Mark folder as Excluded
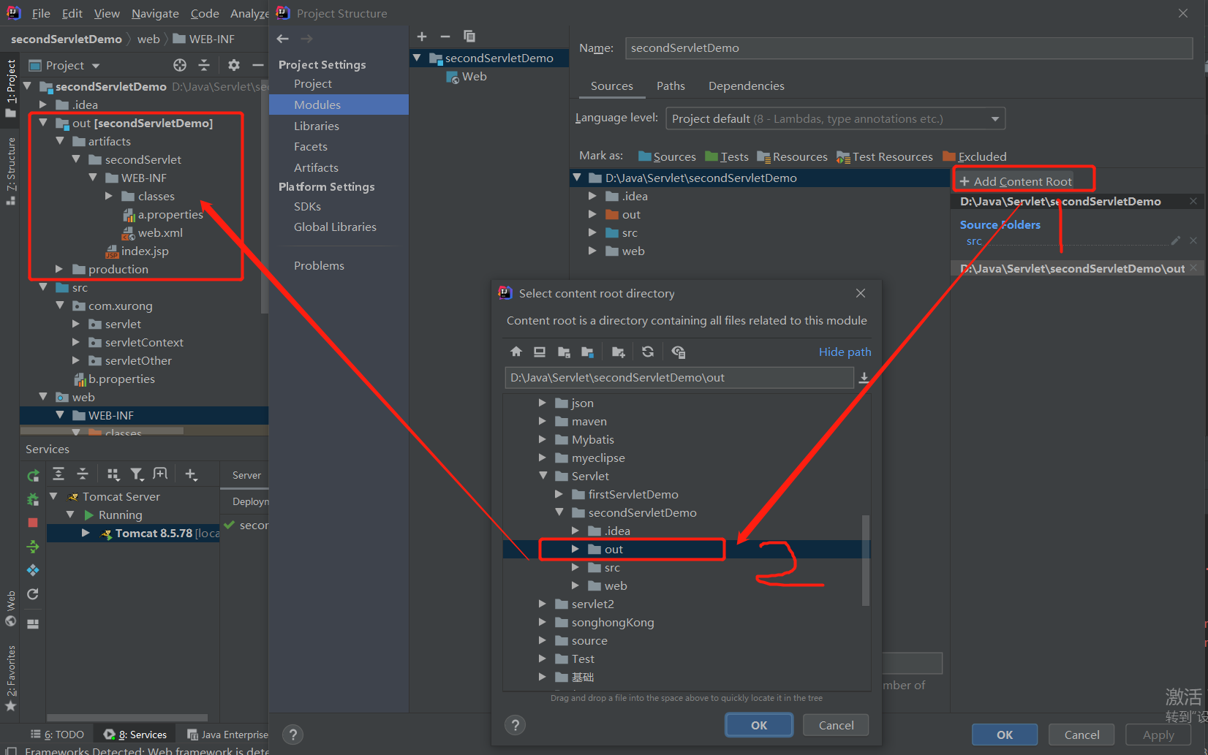 [x=975, y=156]
